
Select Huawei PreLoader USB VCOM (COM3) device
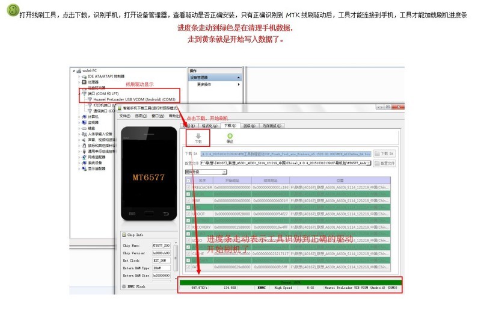tap(134, 99)
